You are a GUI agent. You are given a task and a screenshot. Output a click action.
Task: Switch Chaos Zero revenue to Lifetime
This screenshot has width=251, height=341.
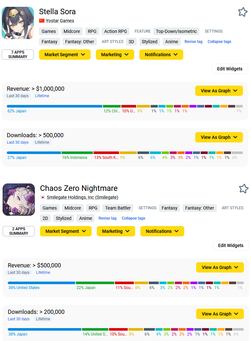[x=43, y=273]
